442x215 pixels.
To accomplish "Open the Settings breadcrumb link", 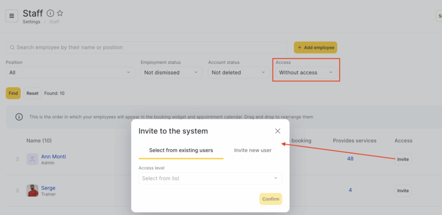I will pos(32,22).
